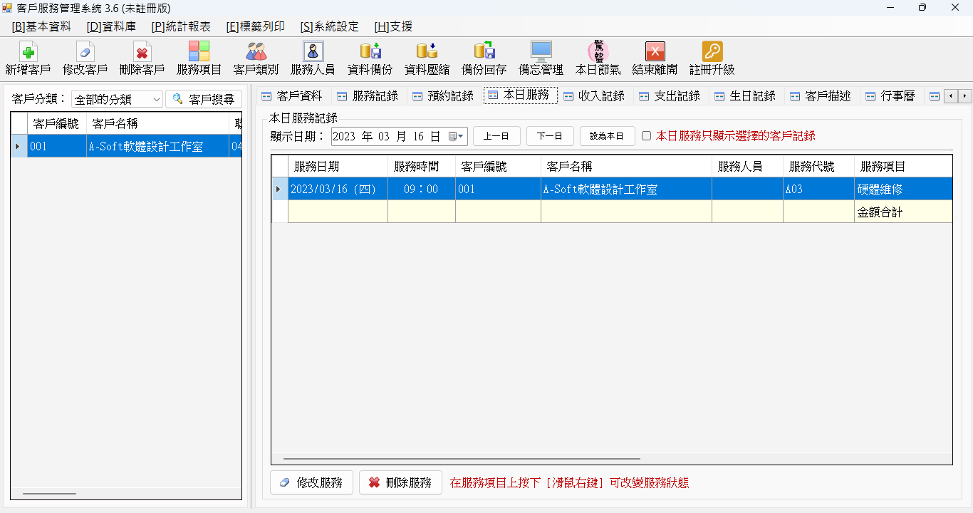Switch to the 預約記錄 tab
Image resolution: width=973 pixels, height=513 pixels.
(443, 95)
